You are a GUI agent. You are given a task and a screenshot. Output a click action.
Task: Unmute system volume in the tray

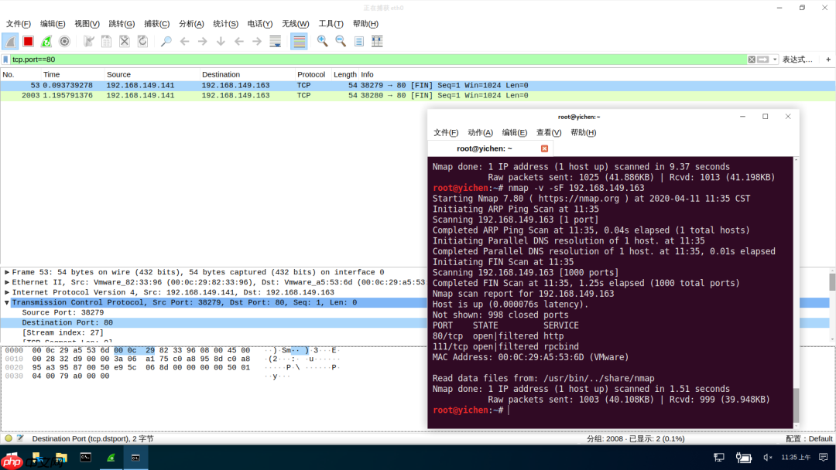tap(767, 456)
